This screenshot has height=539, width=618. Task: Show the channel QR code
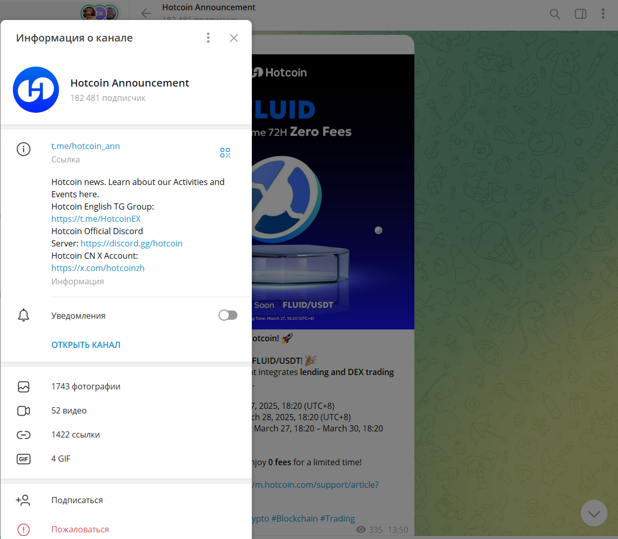coord(225,153)
